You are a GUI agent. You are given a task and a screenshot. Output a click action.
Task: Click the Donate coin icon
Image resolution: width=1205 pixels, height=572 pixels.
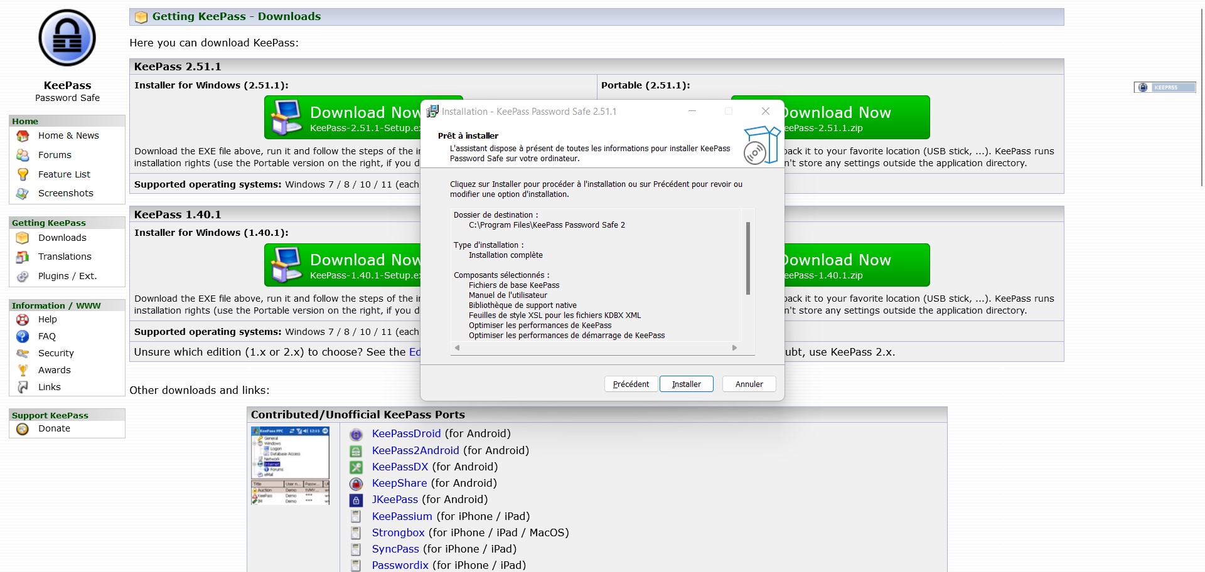click(23, 429)
